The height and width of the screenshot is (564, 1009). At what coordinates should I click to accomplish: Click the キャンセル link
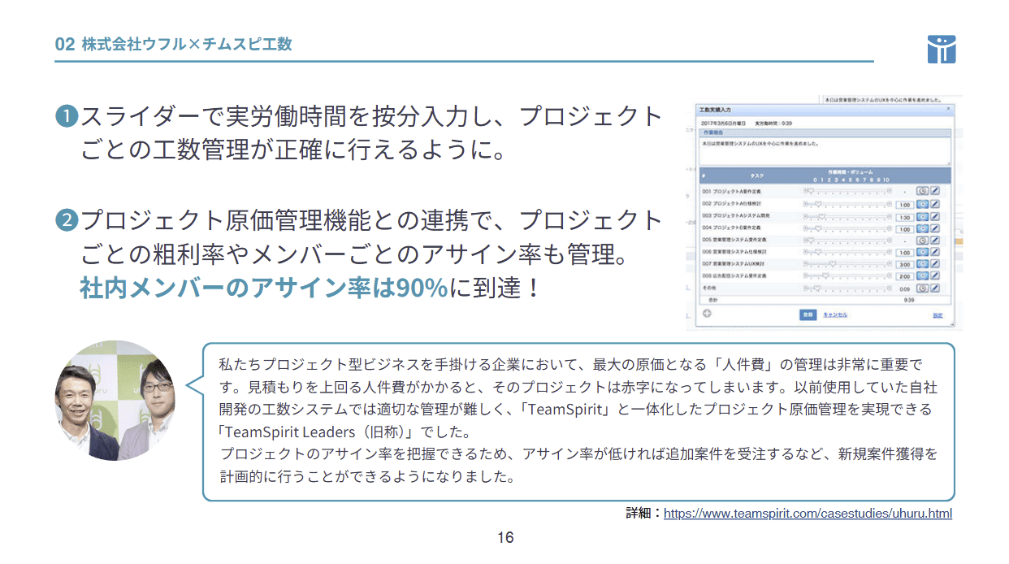(x=836, y=315)
